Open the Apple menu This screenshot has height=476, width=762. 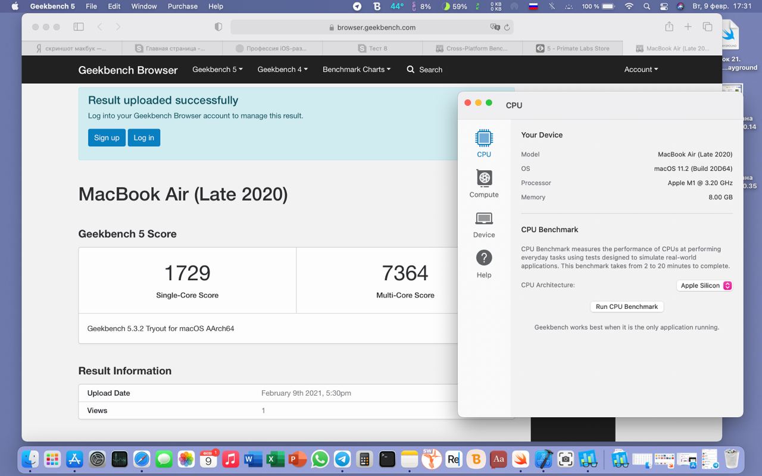(15, 7)
